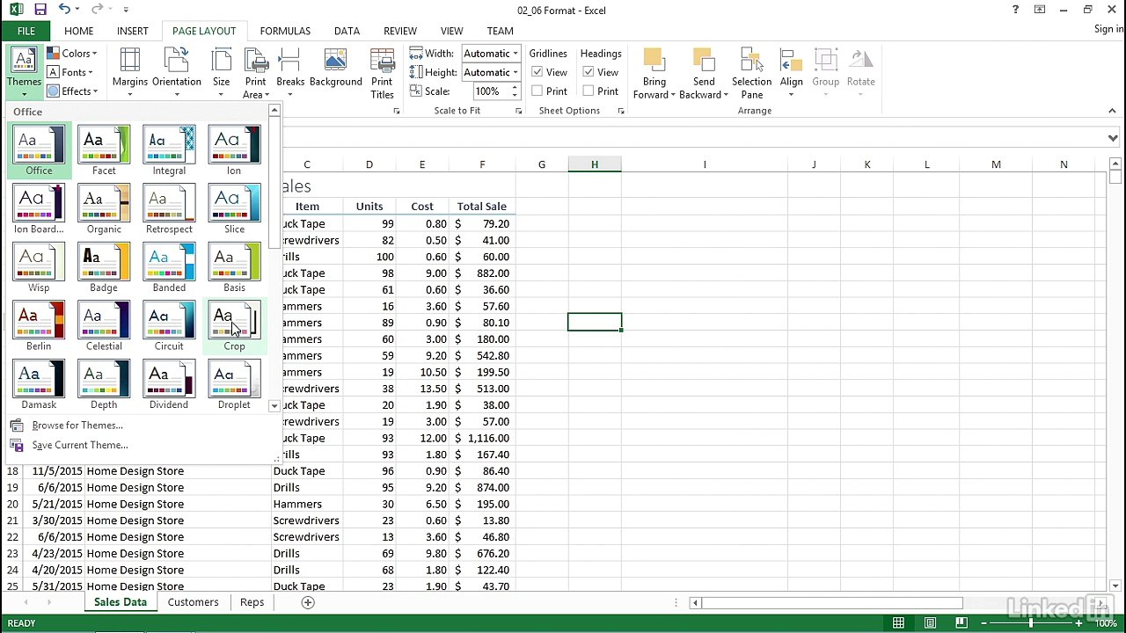Open the Reps sheet tab
Image resolution: width=1126 pixels, height=633 pixels.
tap(252, 602)
